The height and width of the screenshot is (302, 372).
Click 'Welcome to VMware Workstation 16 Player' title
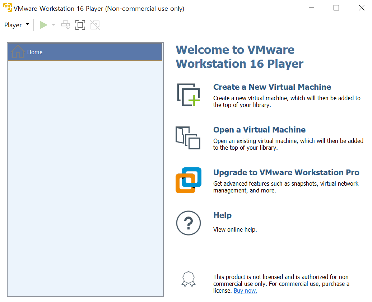click(x=240, y=57)
